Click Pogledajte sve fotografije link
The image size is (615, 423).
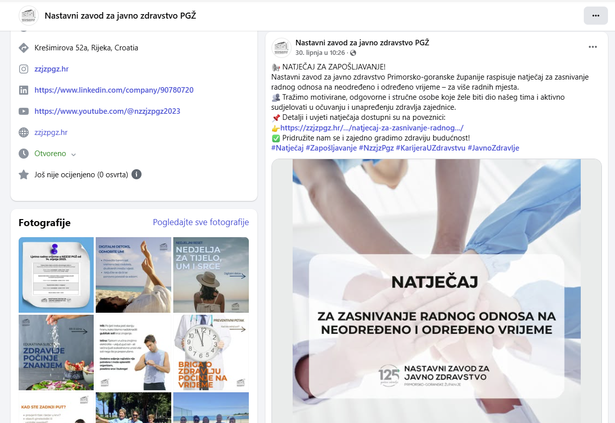[x=201, y=223]
